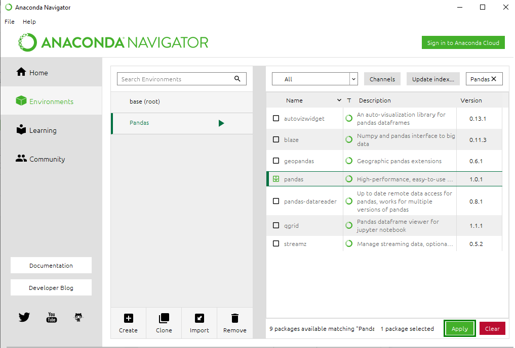Sort packages via Name column arrow

[x=339, y=101]
